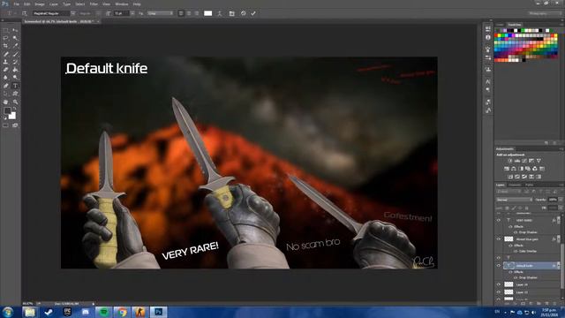Open the Character and Paragraph panels toggle
The width and height of the screenshot is (565, 318).
(231, 13)
